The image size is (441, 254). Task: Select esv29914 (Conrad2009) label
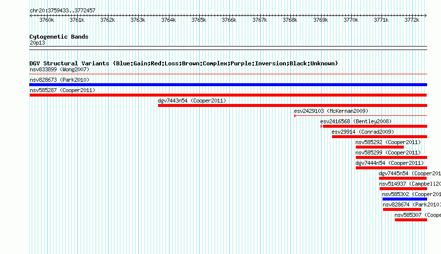click(x=363, y=132)
